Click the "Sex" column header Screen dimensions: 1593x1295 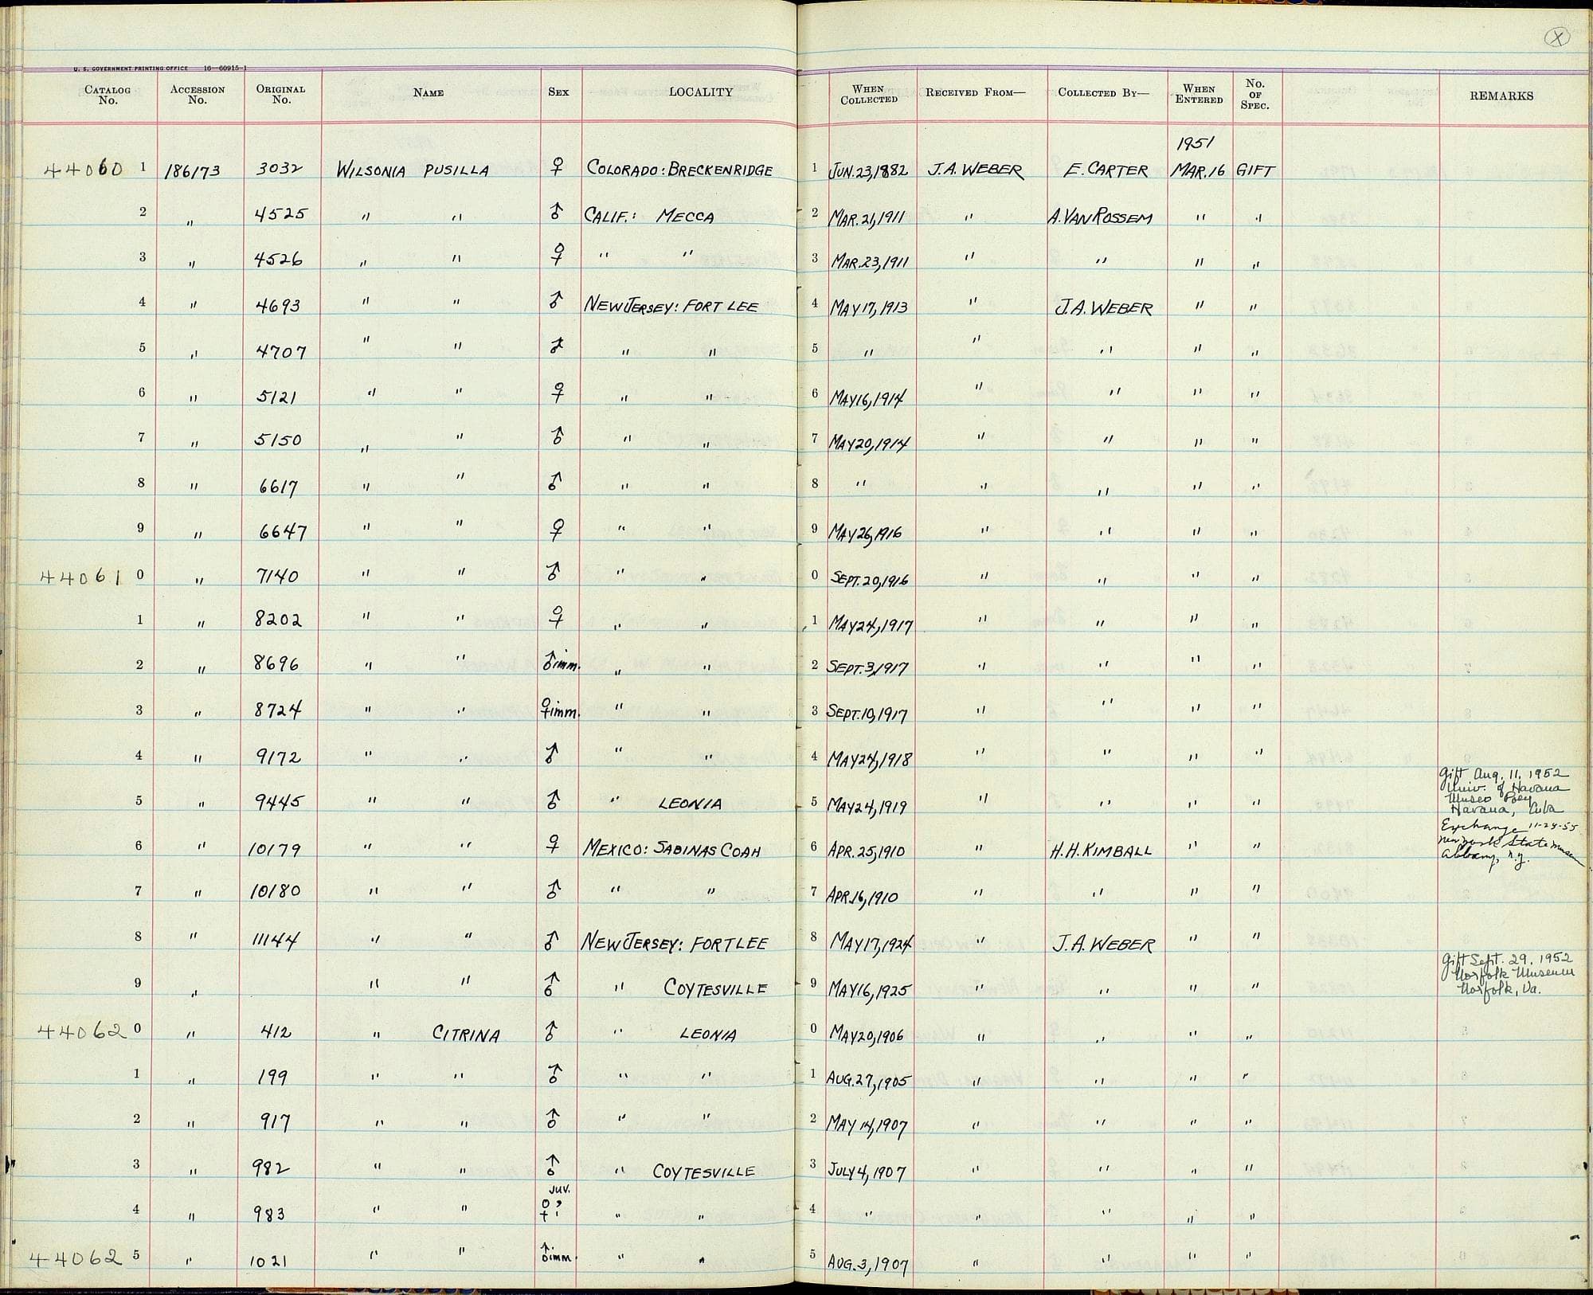(558, 92)
